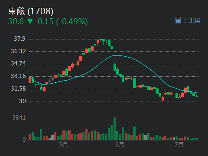
Task: Click the 36.32 price axis label
Action: coord(18,51)
